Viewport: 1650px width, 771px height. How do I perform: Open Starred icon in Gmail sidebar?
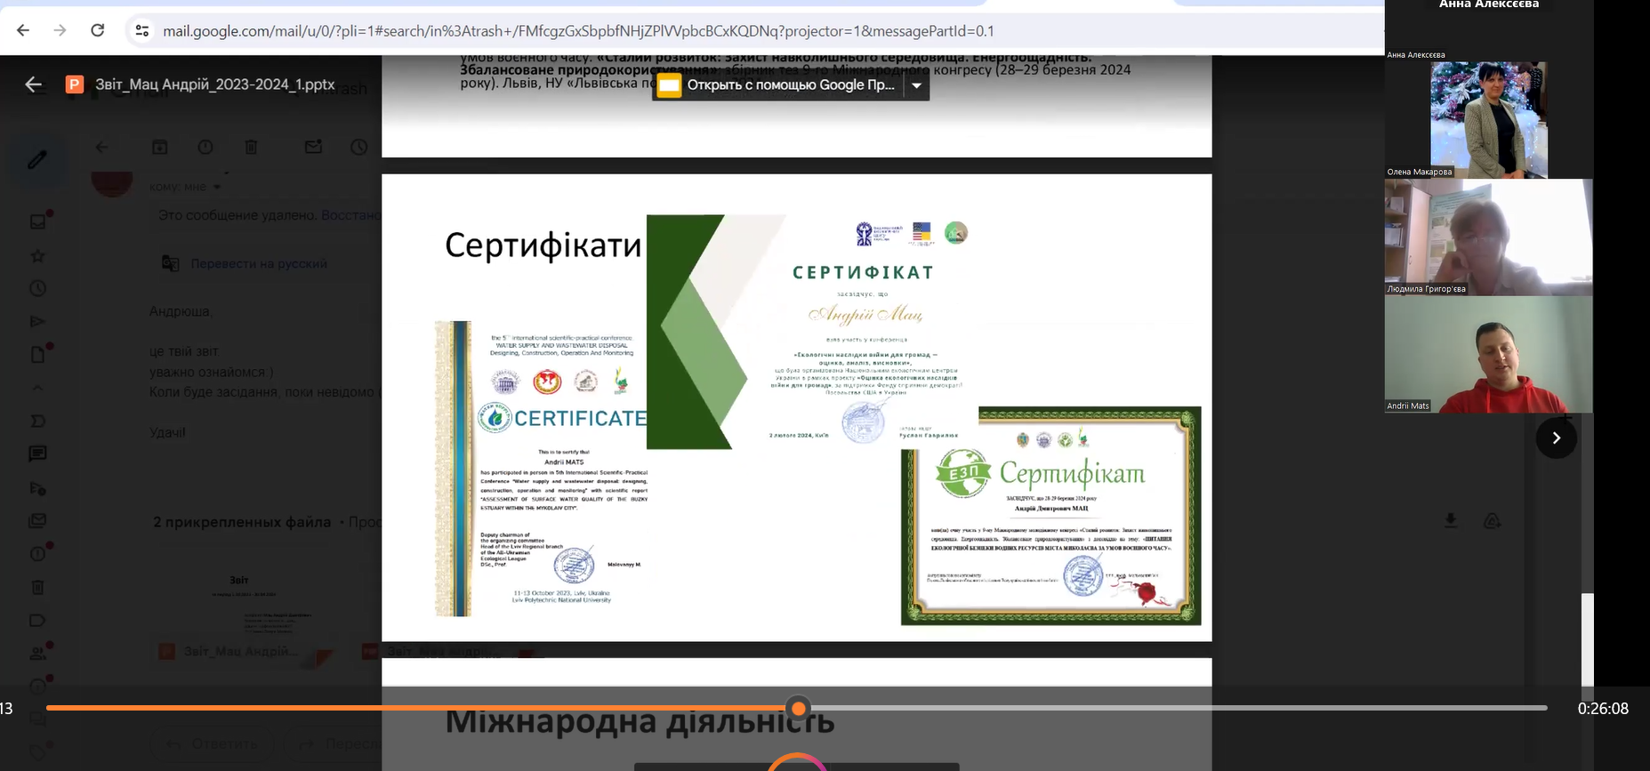point(37,256)
